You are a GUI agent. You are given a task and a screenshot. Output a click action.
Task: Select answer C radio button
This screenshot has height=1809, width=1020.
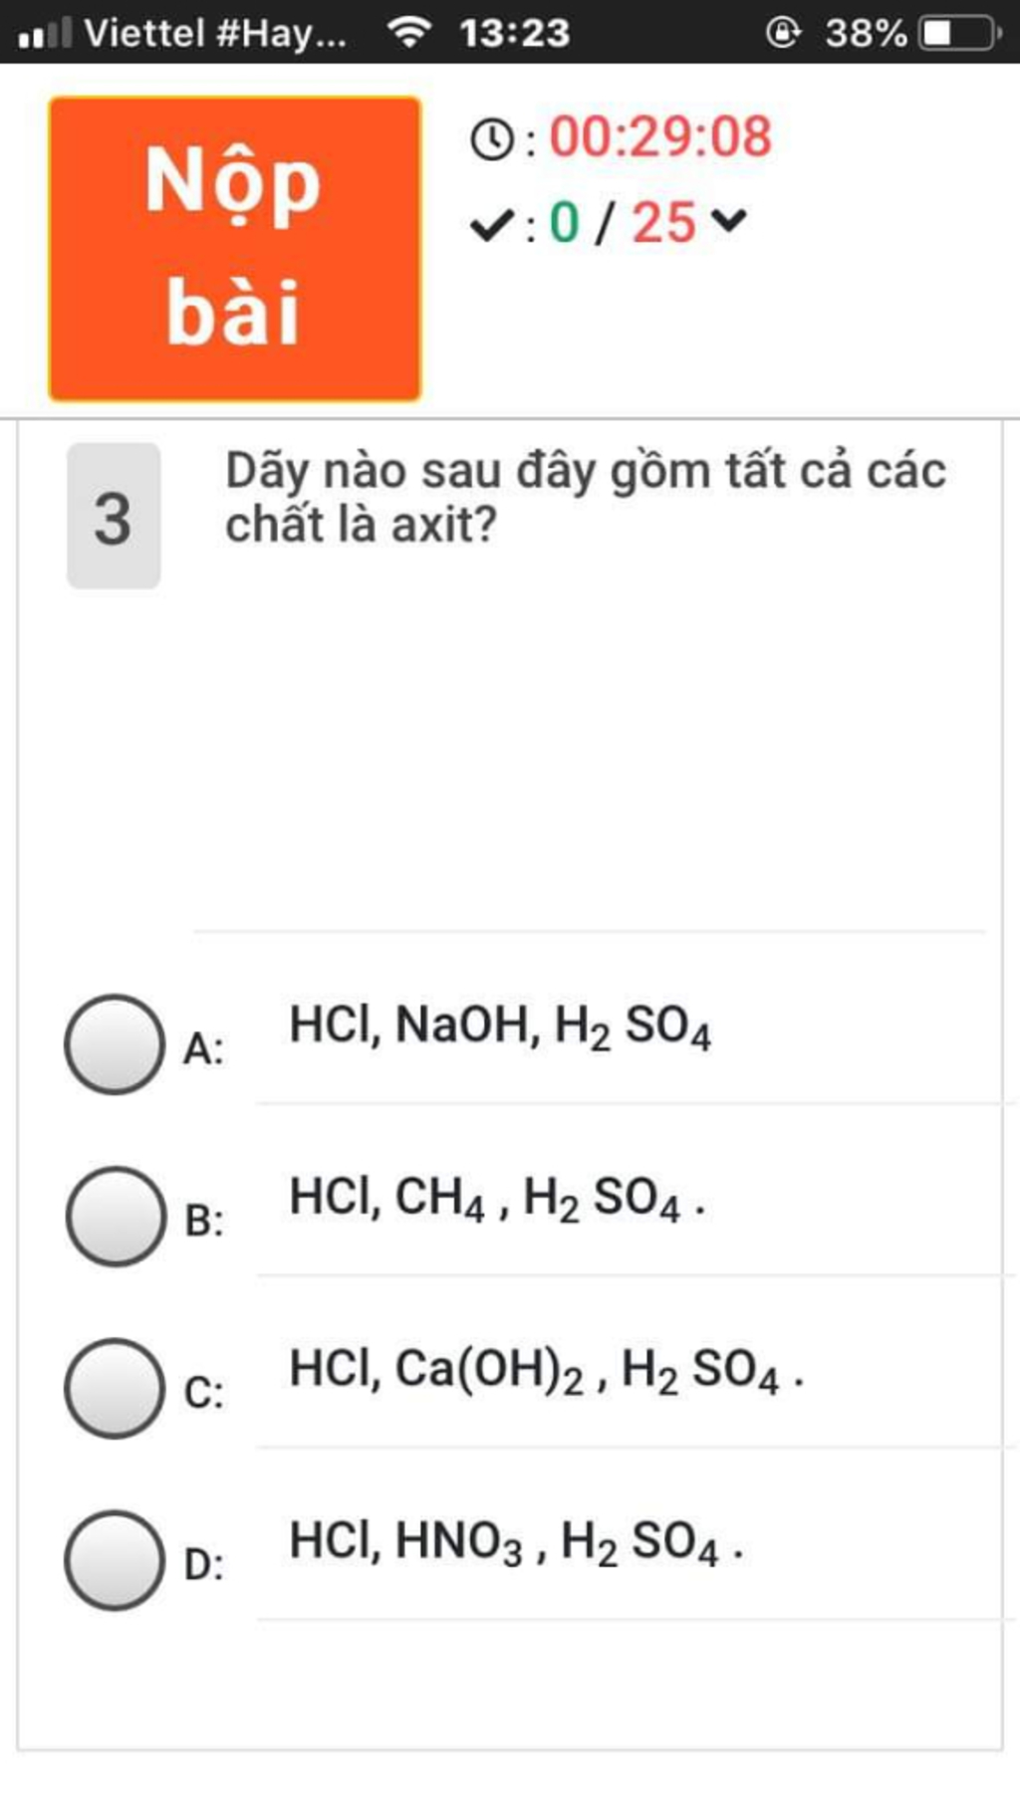point(116,1389)
